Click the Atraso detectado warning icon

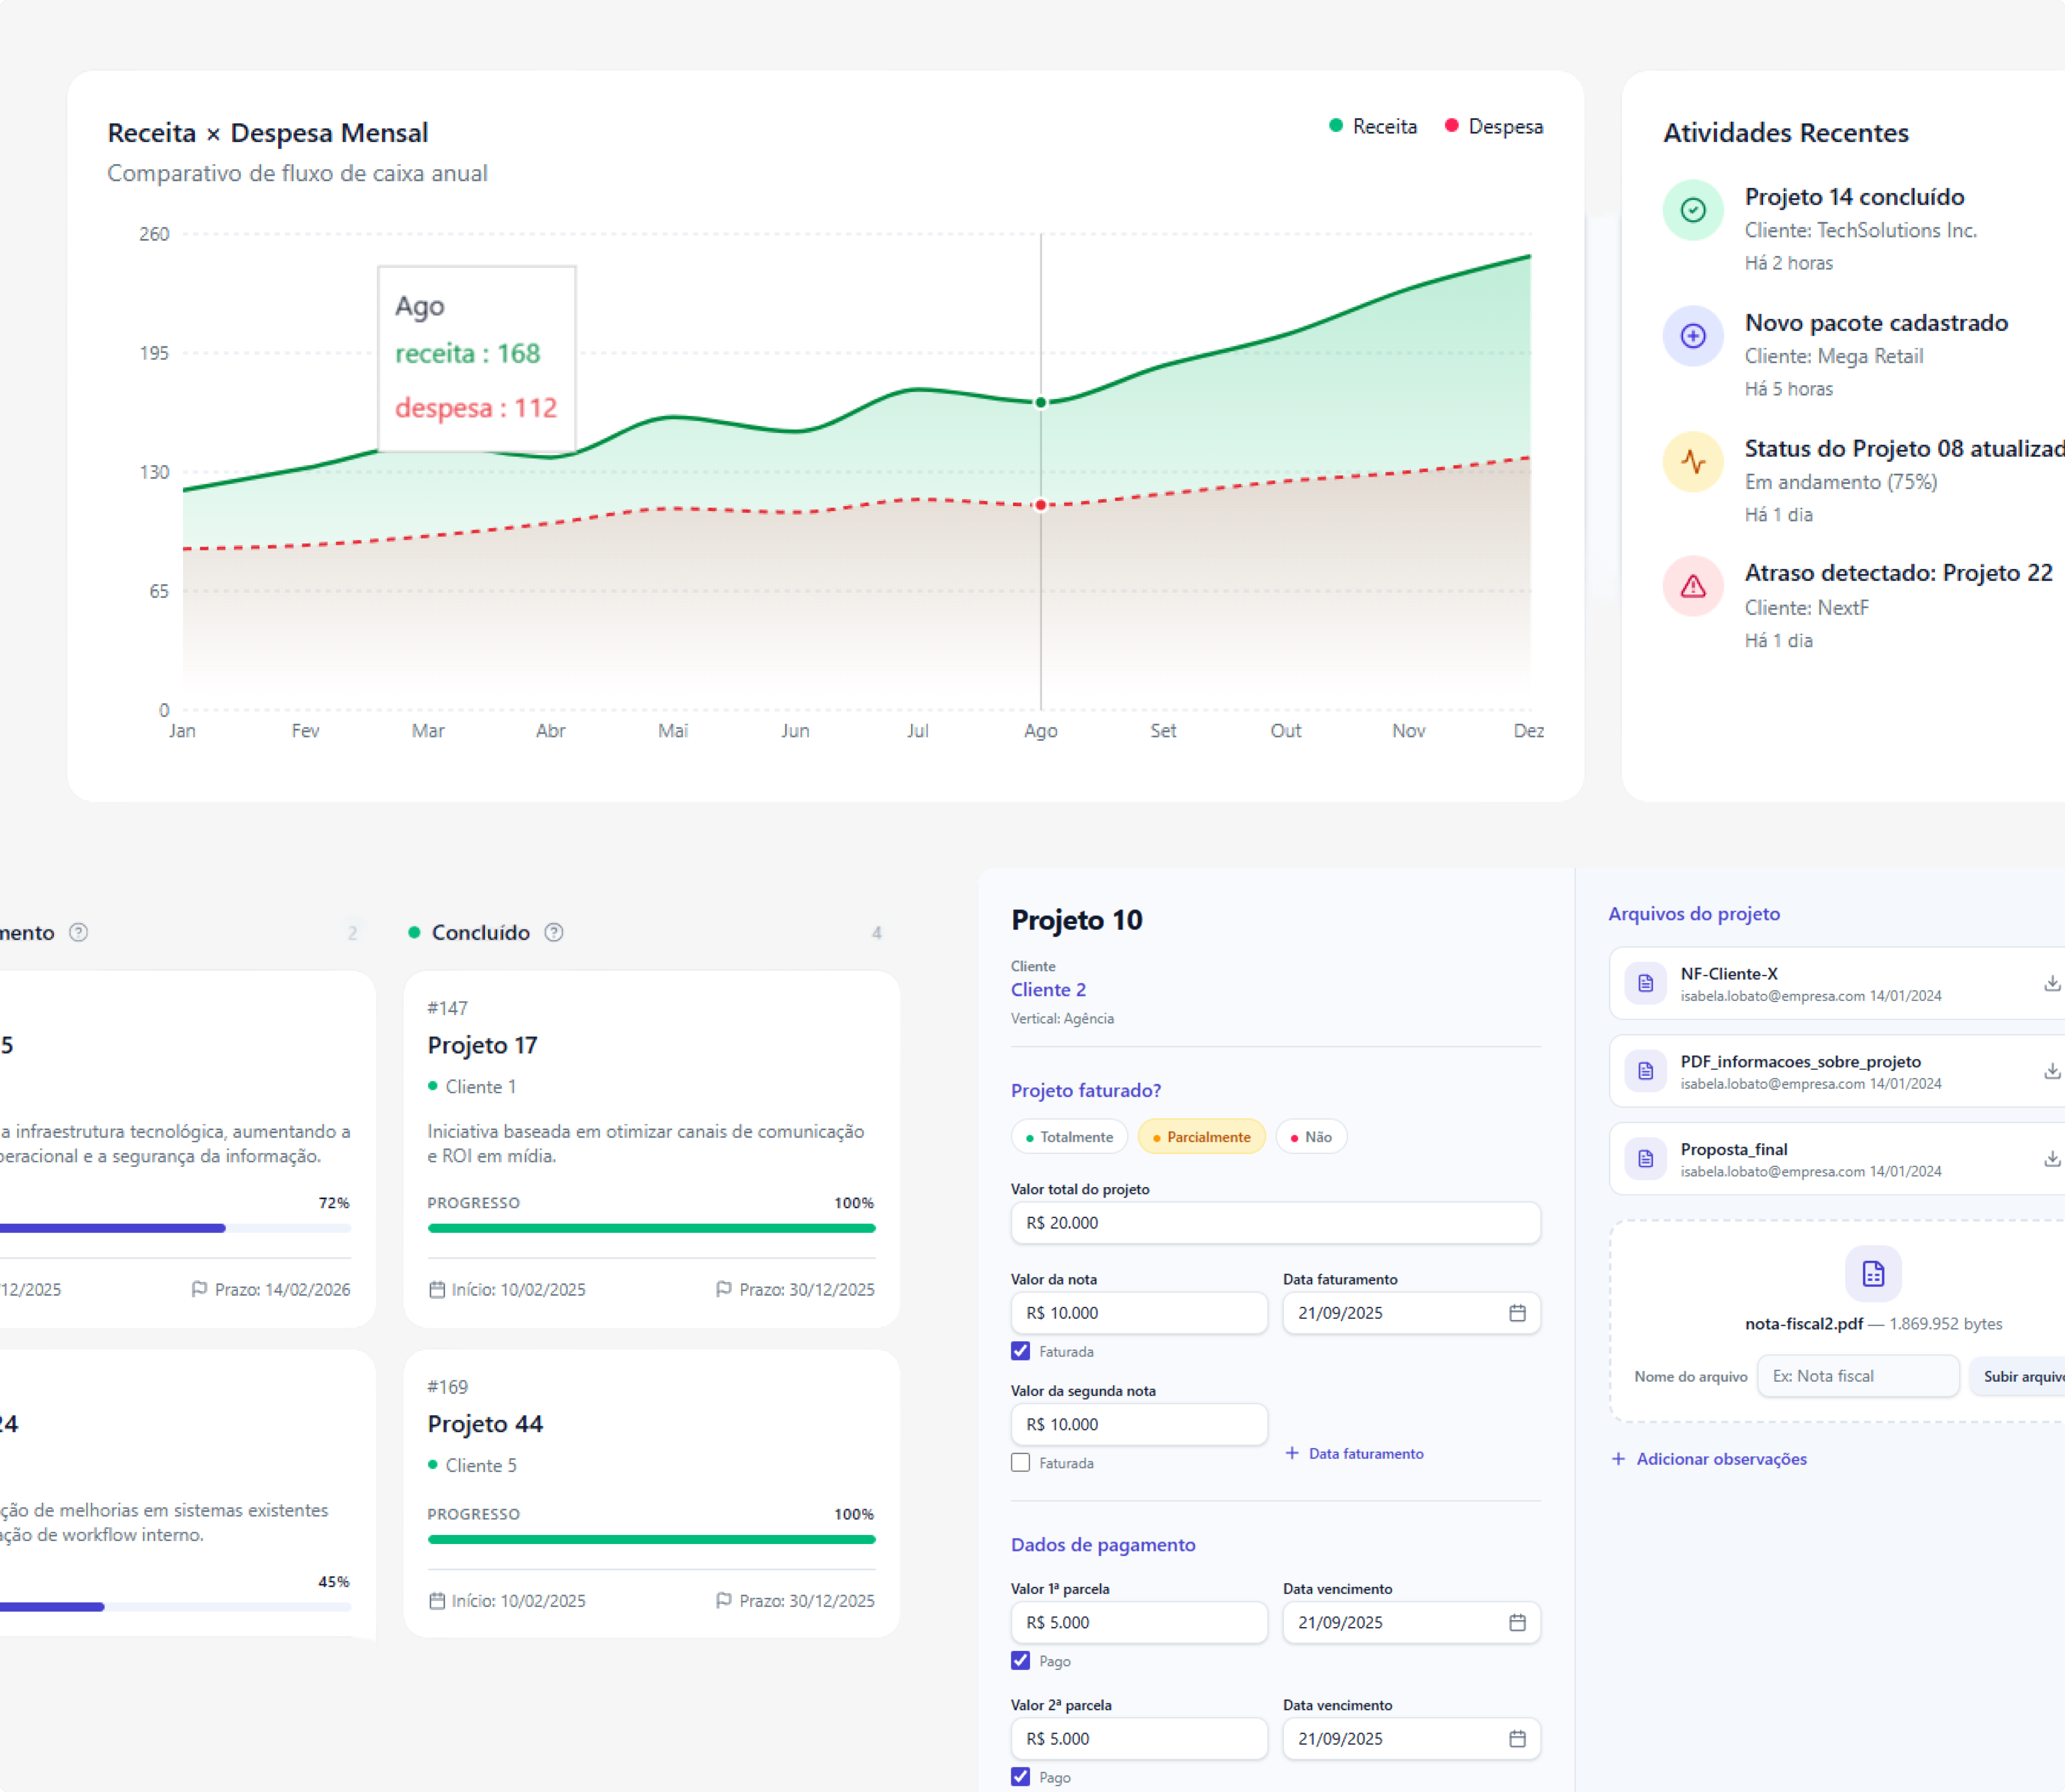[1692, 586]
